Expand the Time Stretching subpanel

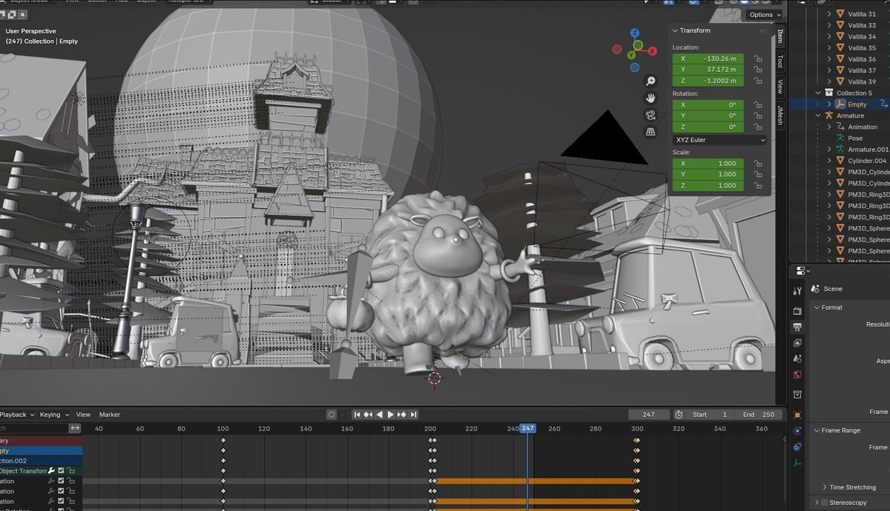[x=825, y=487]
